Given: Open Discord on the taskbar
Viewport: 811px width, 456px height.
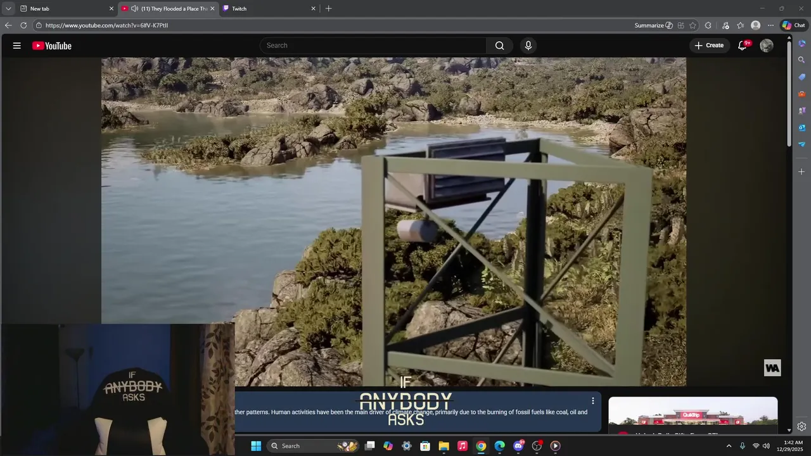Looking at the screenshot, I should 518,446.
